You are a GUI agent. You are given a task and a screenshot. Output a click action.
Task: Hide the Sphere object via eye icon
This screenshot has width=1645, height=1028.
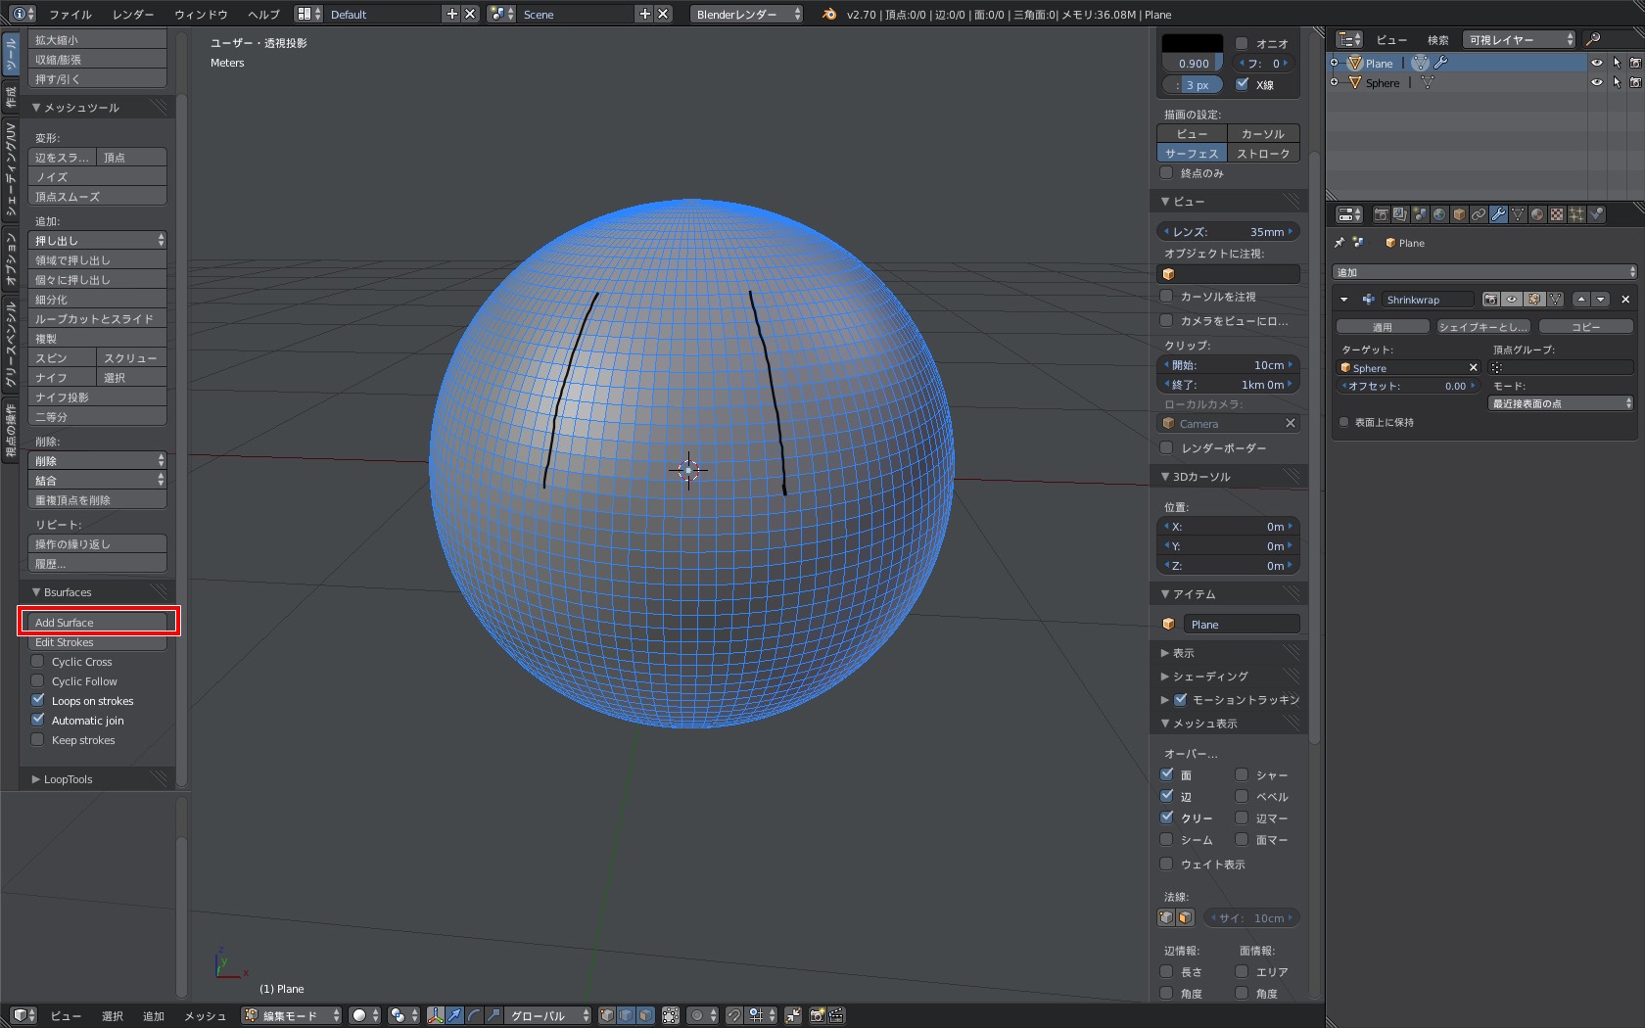(1596, 83)
